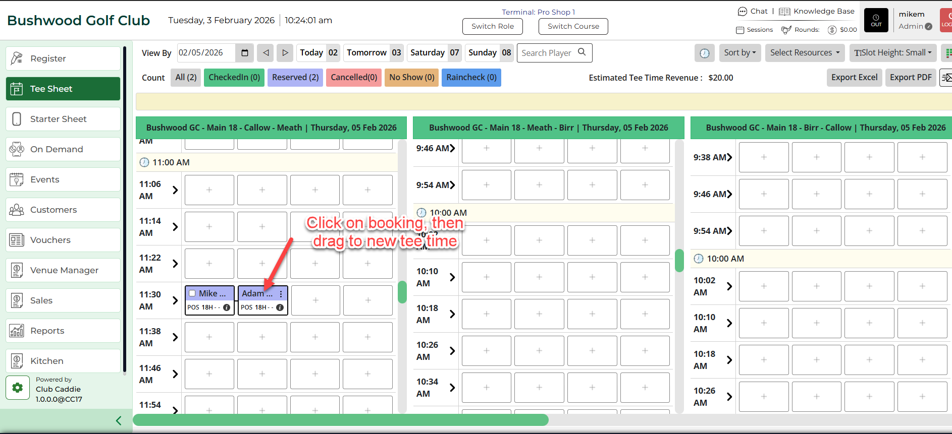Viewport: 952px width, 434px height.
Task: Click the Club Caddie settings gear
Action: (x=18, y=388)
